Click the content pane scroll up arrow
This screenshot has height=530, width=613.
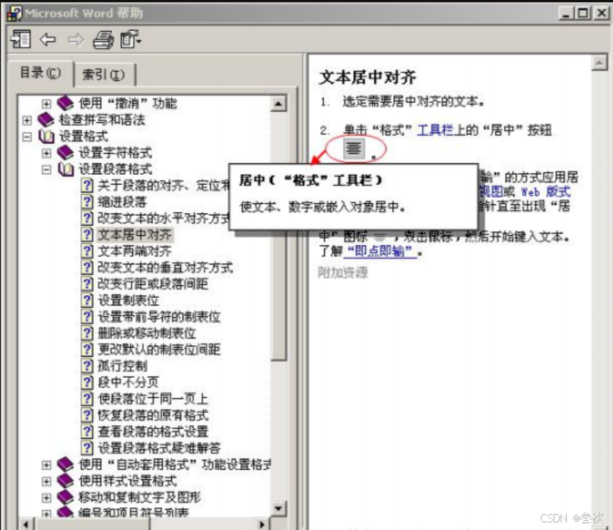pyautogui.click(x=599, y=63)
